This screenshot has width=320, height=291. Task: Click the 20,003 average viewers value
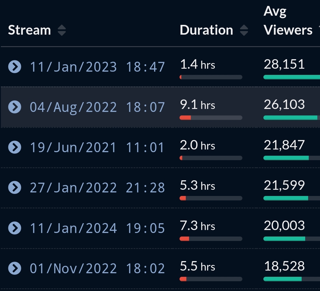point(284,226)
